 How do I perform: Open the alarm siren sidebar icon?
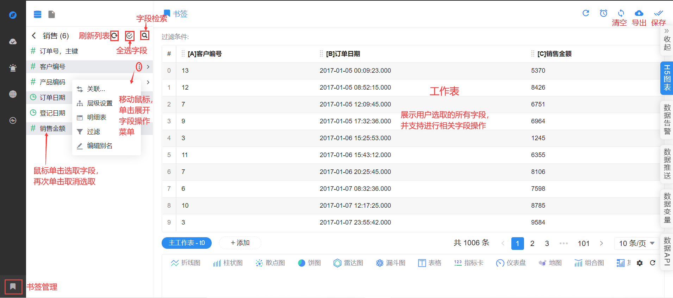(x=13, y=68)
